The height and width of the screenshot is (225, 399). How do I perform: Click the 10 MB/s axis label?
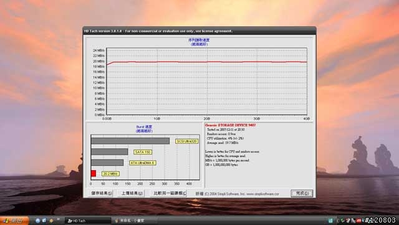(99, 88)
